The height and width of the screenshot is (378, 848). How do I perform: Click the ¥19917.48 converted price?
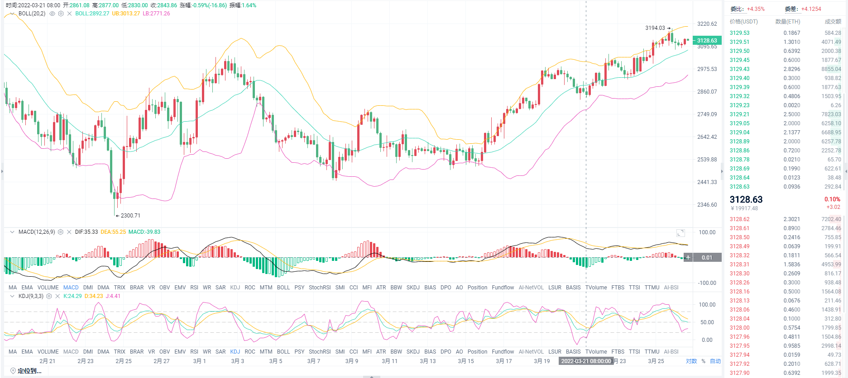coord(744,208)
